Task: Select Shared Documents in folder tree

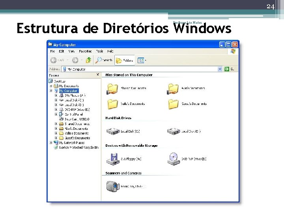Action: [x=77, y=124]
